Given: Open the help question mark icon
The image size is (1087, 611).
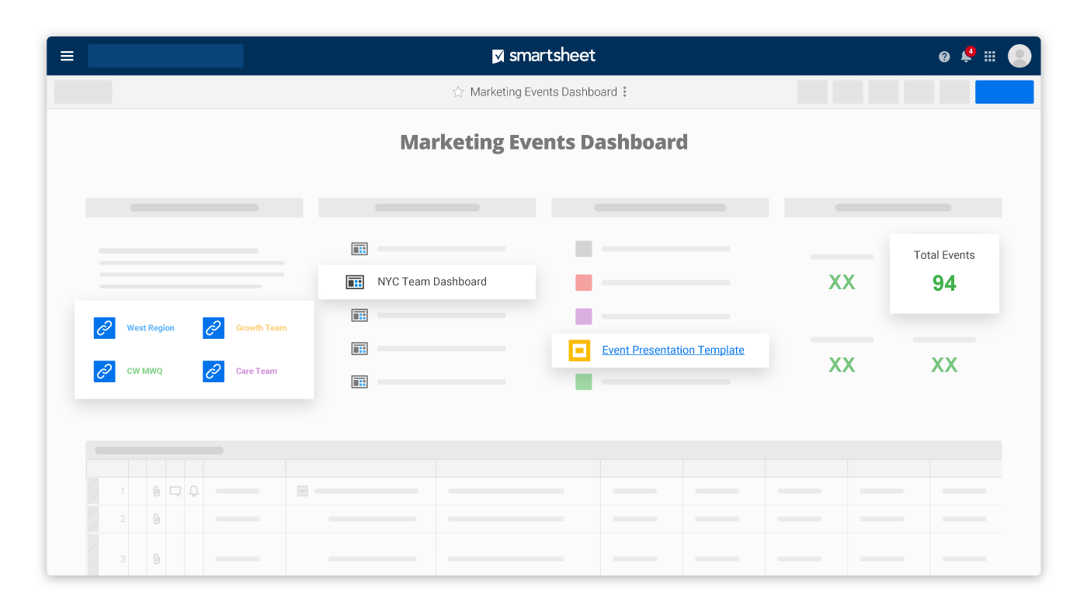Looking at the screenshot, I should (944, 57).
